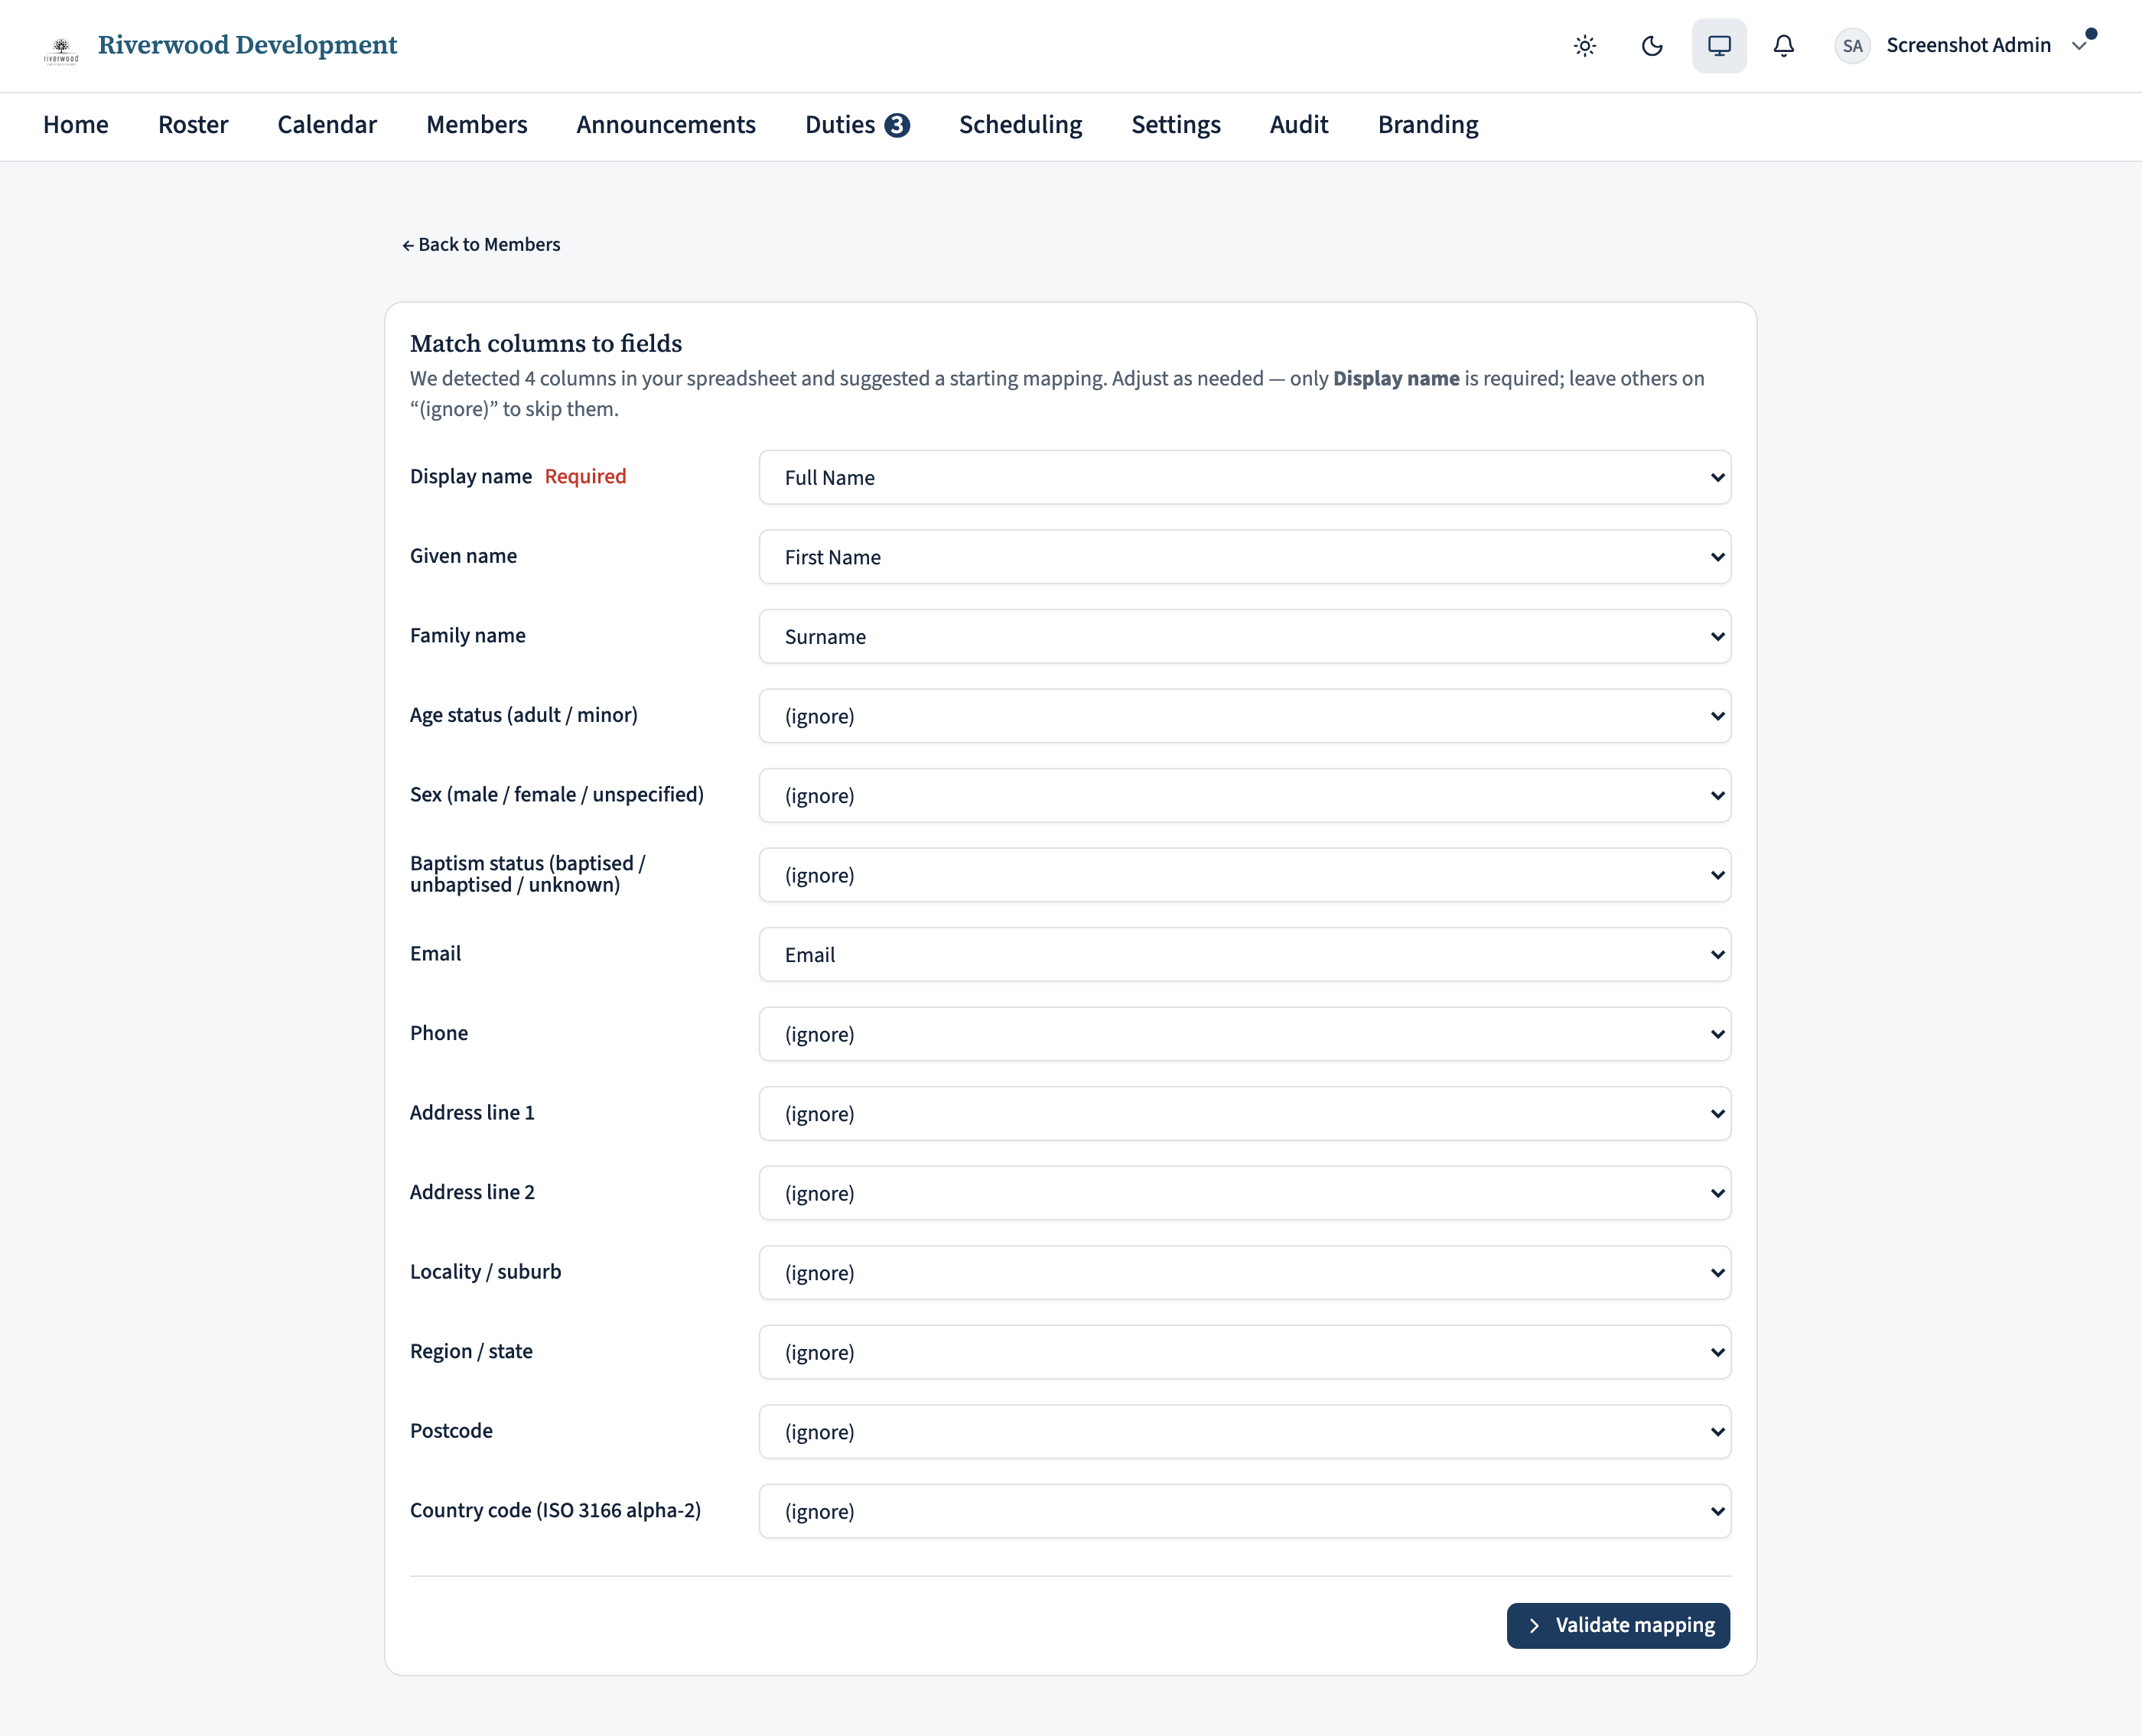Open the Locality / suburb dropdown
2142x1736 pixels.
click(1245, 1272)
